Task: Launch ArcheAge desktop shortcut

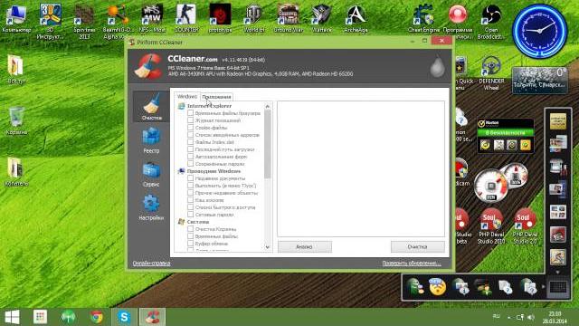Action: pos(356,18)
